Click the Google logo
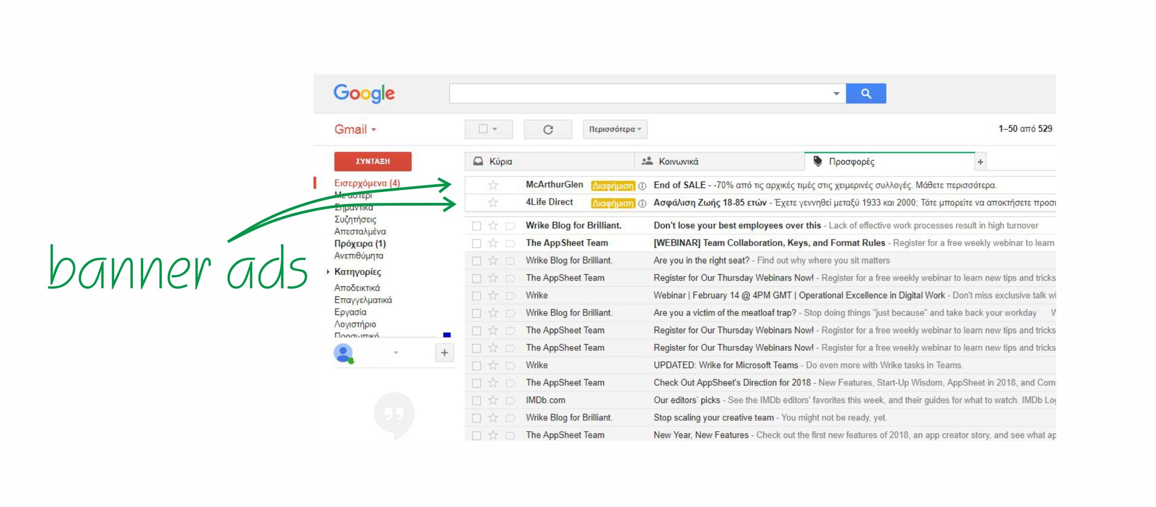 [x=364, y=93]
